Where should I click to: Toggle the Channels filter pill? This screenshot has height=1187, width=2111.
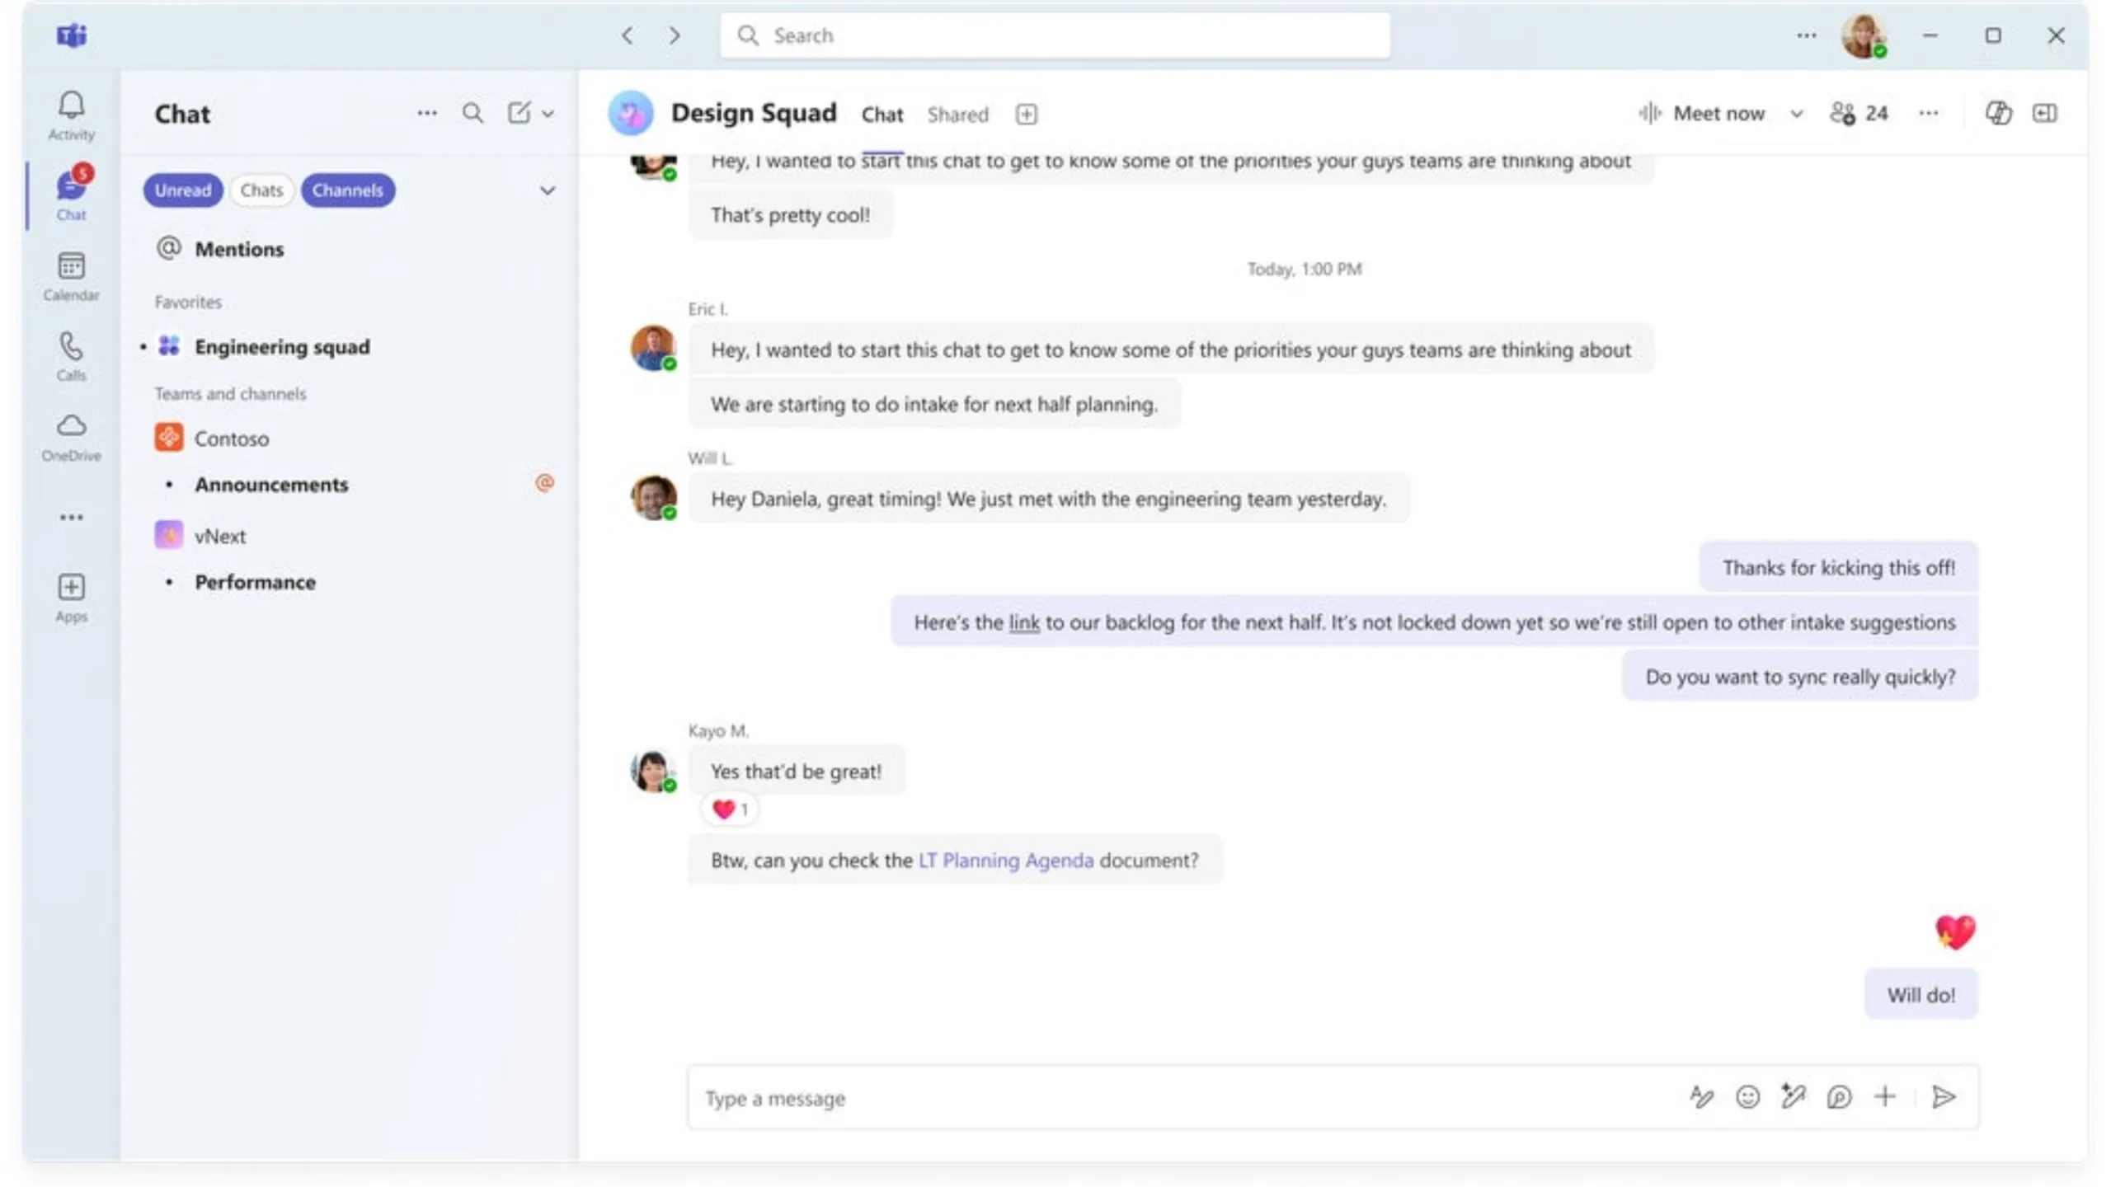point(347,190)
